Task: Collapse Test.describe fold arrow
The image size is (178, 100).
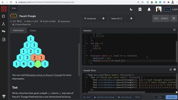Action: tap(87, 75)
